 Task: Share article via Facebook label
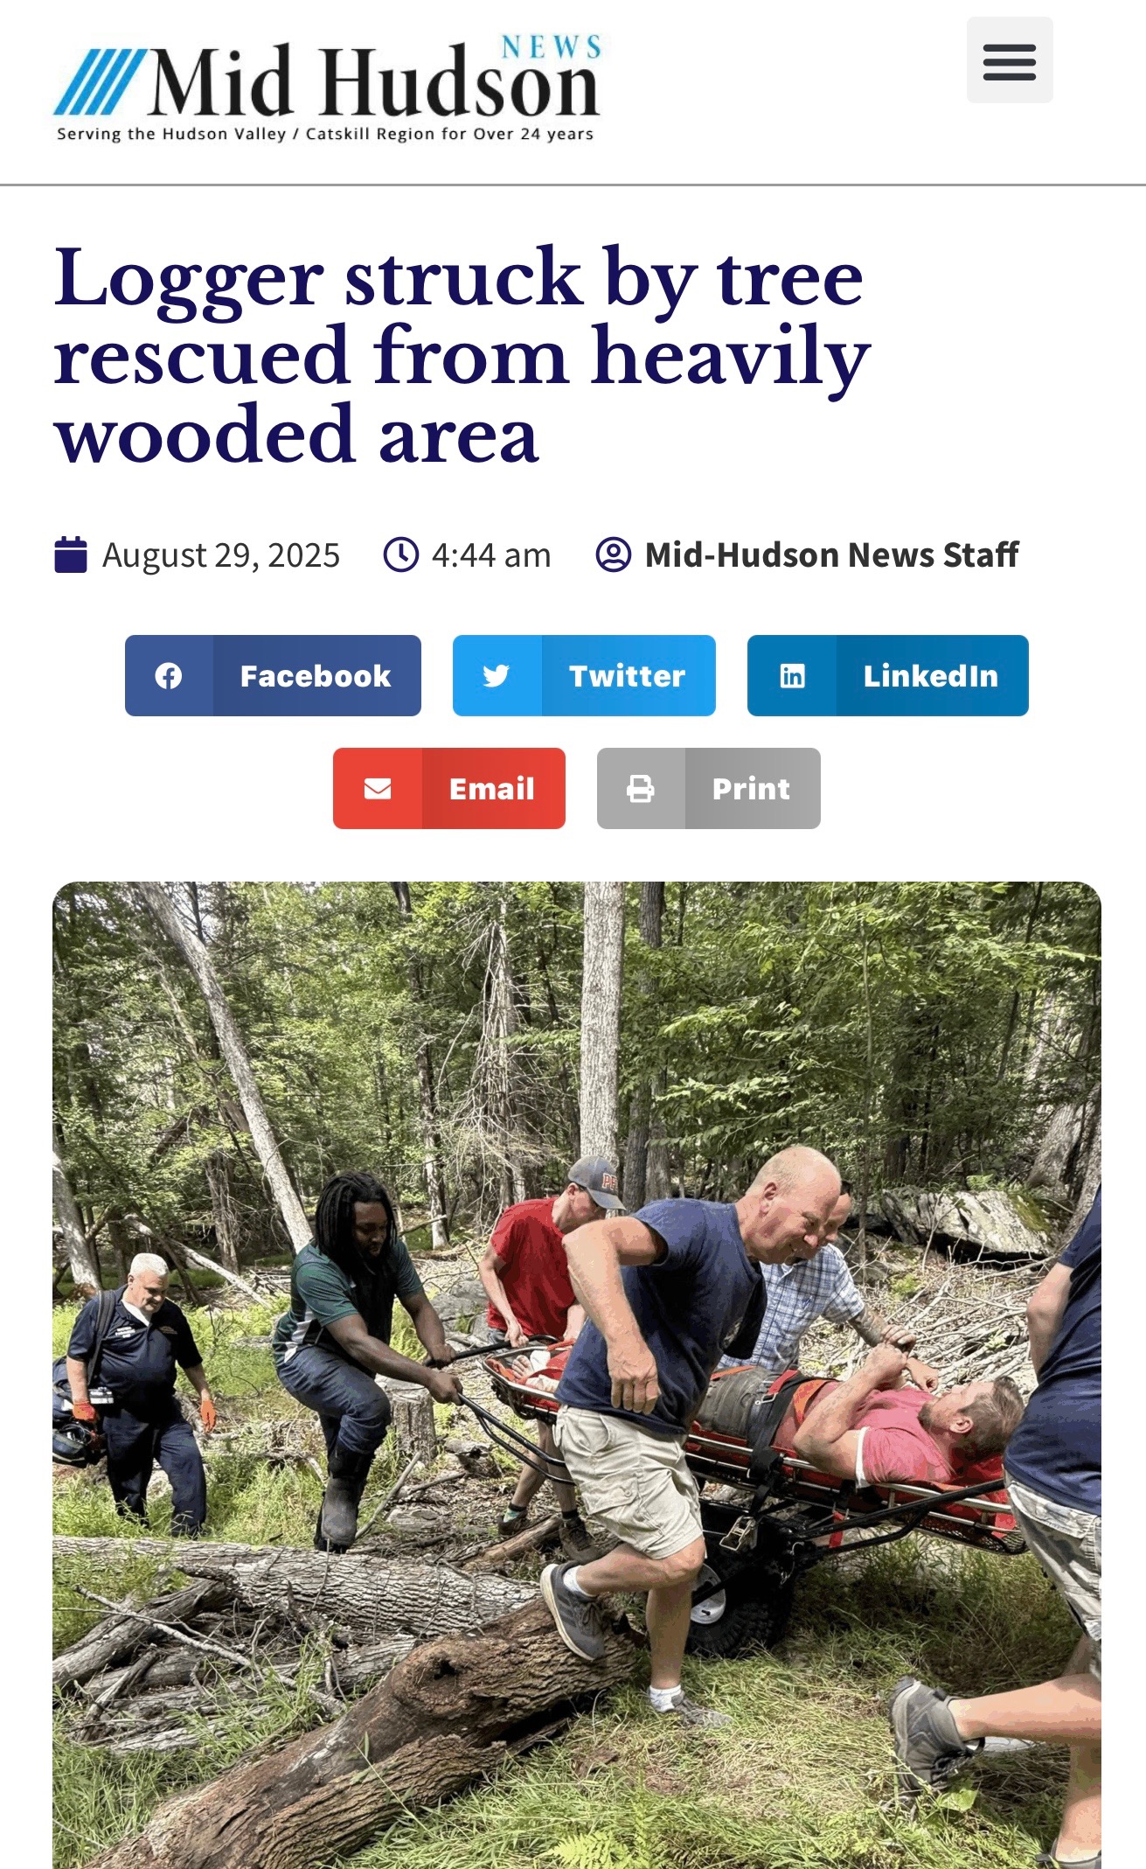coord(316,676)
